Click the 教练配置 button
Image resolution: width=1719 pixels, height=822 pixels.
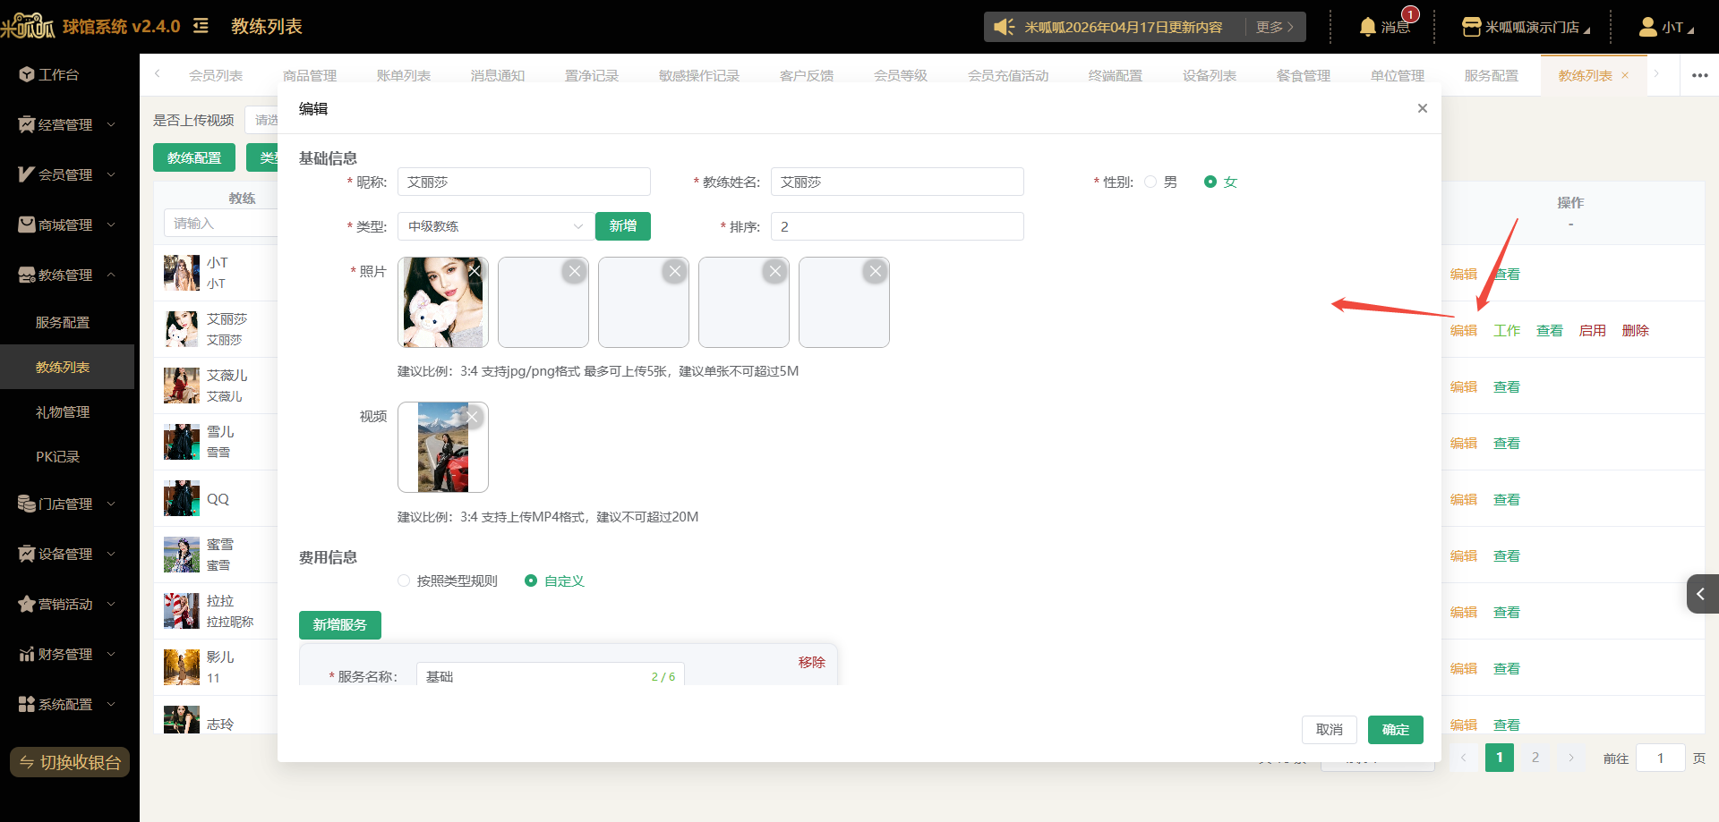point(194,157)
